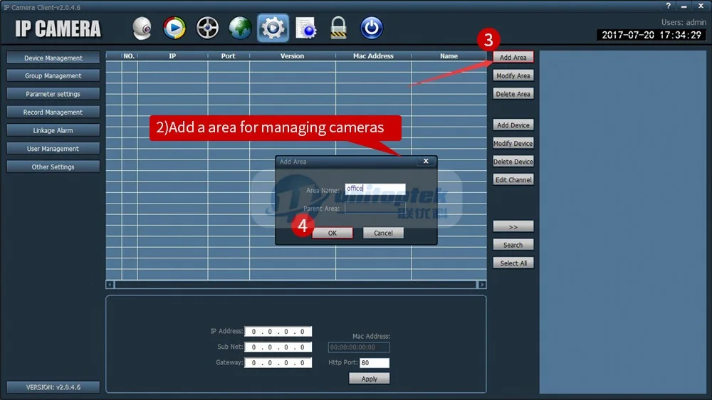Click the padlock lock icon
Screen dimensions: 712x400
click(339, 28)
